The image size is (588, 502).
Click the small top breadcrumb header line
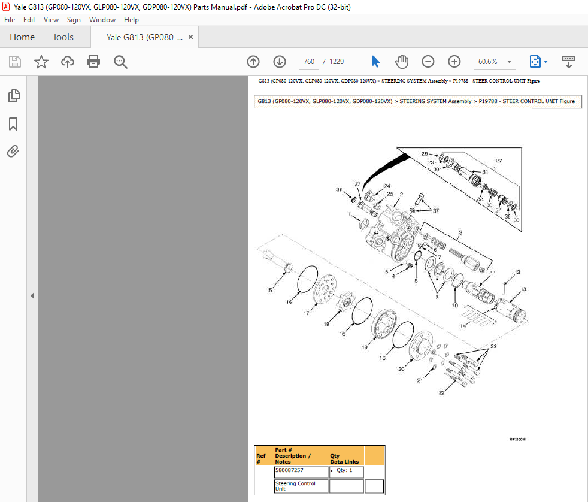click(x=399, y=81)
